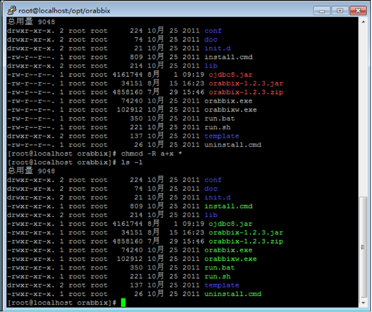Click the green ojdbc8.jar filename
Viewport: 372px width, 312px height.
(230, 224)
